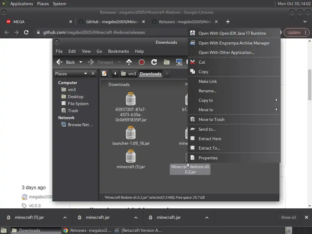Open the Go menu in file manager
Screen dimensions: 312x234
point(99,51)
